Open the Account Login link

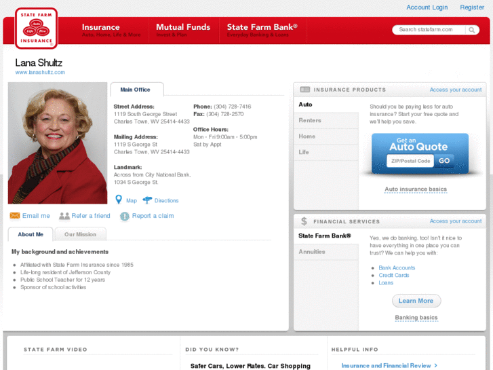coord(427,7)
